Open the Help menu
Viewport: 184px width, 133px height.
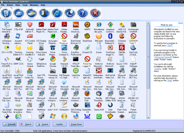click(x=43, y=5)
